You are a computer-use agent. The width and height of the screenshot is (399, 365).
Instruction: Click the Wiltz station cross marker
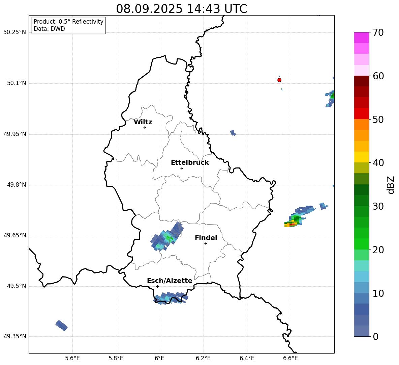point(145,128)
